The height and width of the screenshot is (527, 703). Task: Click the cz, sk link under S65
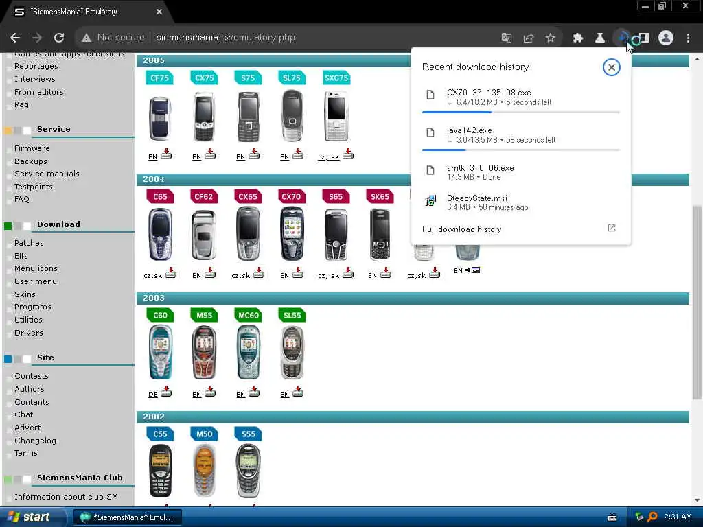328,276
